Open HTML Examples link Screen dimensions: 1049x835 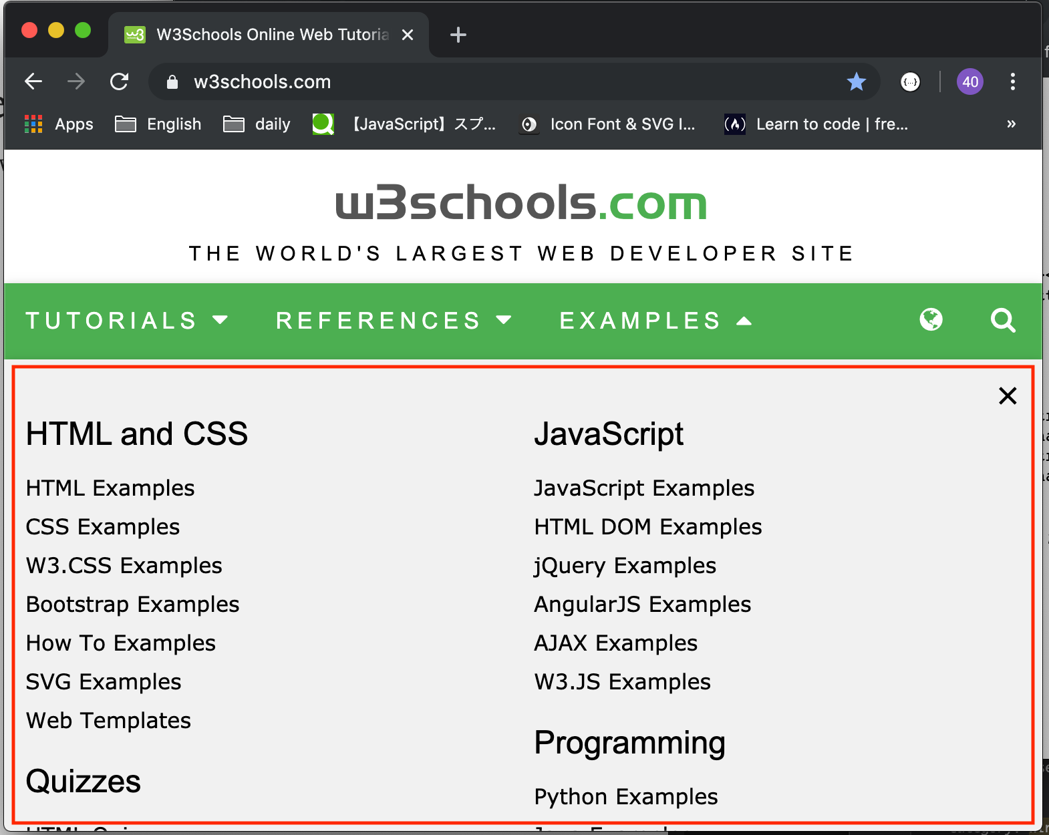(110, 488)
